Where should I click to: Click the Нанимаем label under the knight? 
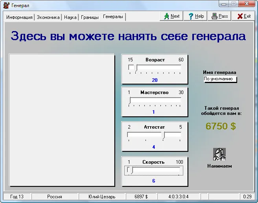tap(219, 166)
